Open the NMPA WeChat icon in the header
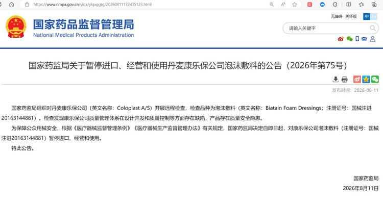This screenshot has width=383, height=204. (x=349, y=39)
